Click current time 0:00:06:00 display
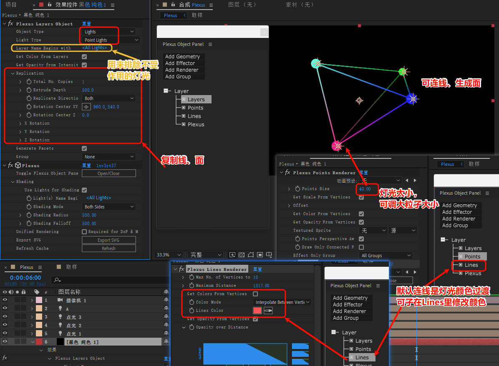Viewport: 499px width, 366px height. point(25,278)
